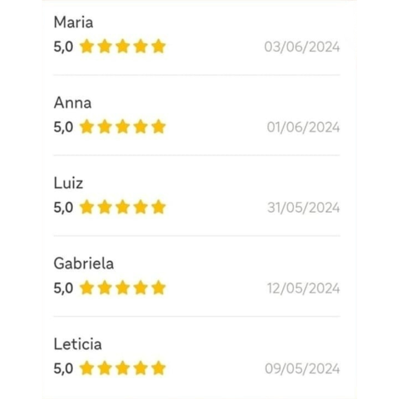Open reviewer name Leticia

tap(78, 344)
